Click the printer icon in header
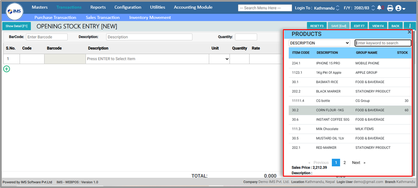418x188 pixels. click(x=390, y=8)
